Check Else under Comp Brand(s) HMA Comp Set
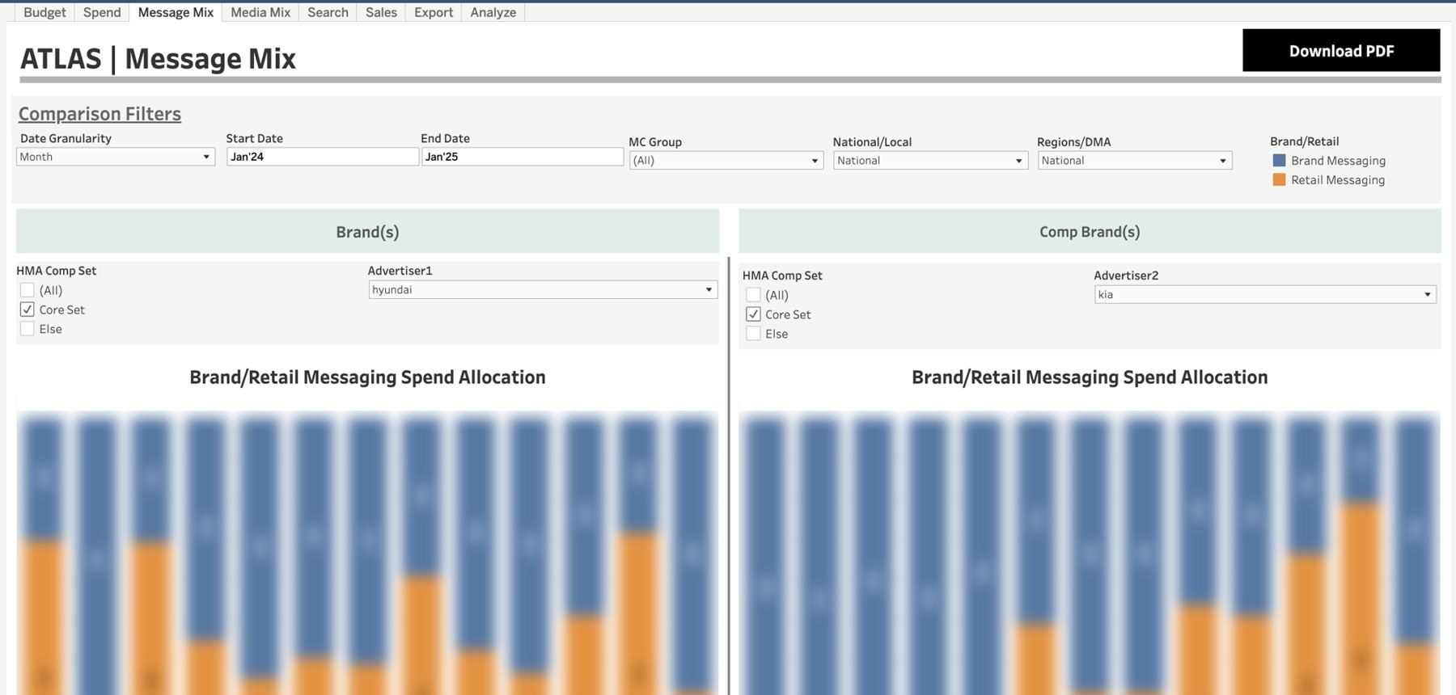 [753, 333]
